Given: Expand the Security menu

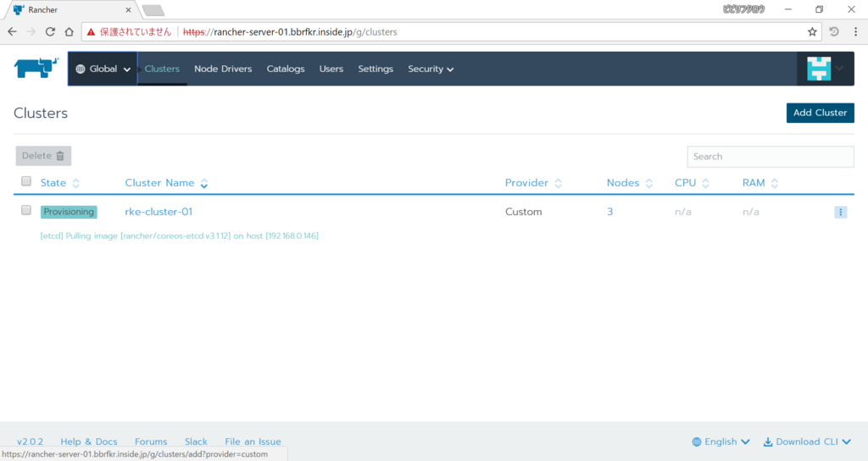Looking at the screenshot, I should click(431, 69).
